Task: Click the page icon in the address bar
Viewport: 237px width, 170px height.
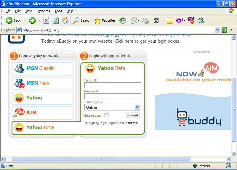Action: point(19,30)
